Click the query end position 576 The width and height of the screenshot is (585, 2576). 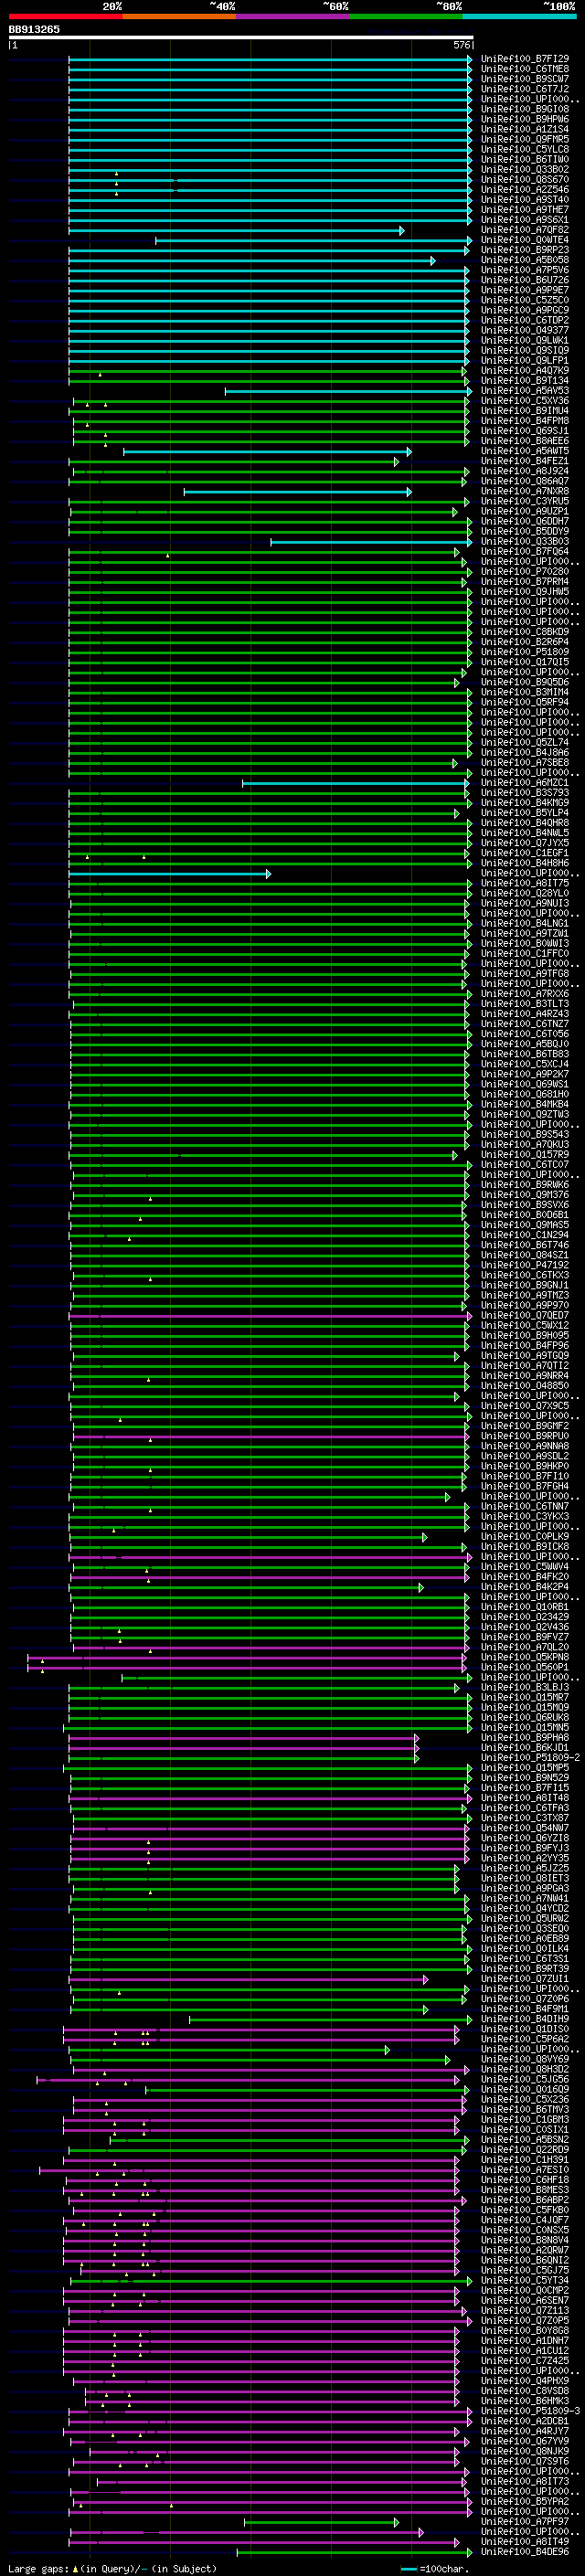[x=462, y=45]
